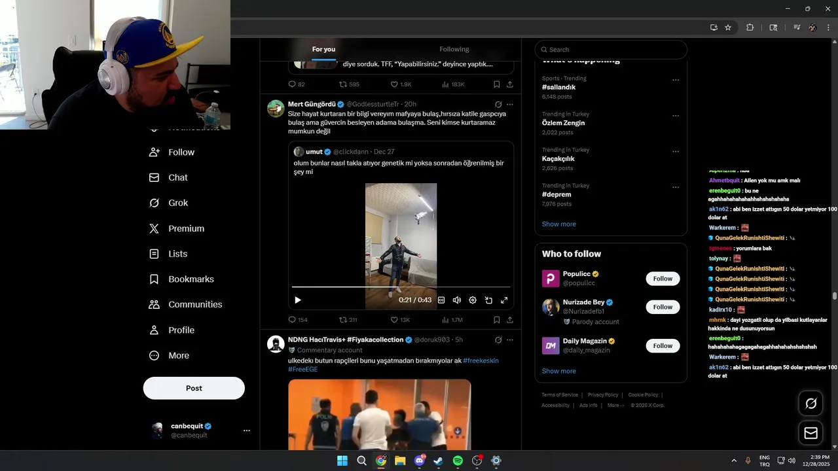Open Steam from the taskbar

[438, 461]
